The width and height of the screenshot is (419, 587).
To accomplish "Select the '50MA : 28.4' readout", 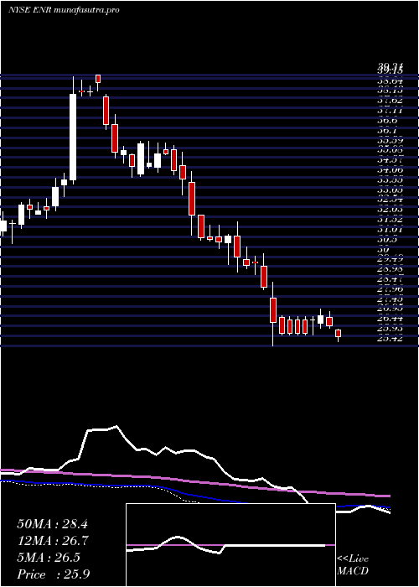I will [x=52, y=524].
